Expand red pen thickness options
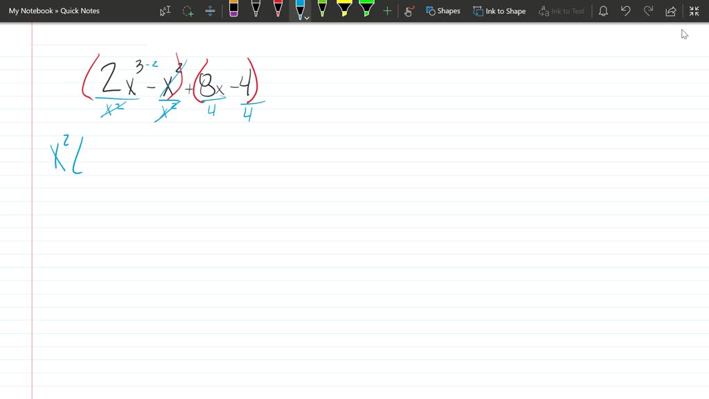The height and width of the screenshot is (399, 709). pyautogui.click(x=278, y=10)
